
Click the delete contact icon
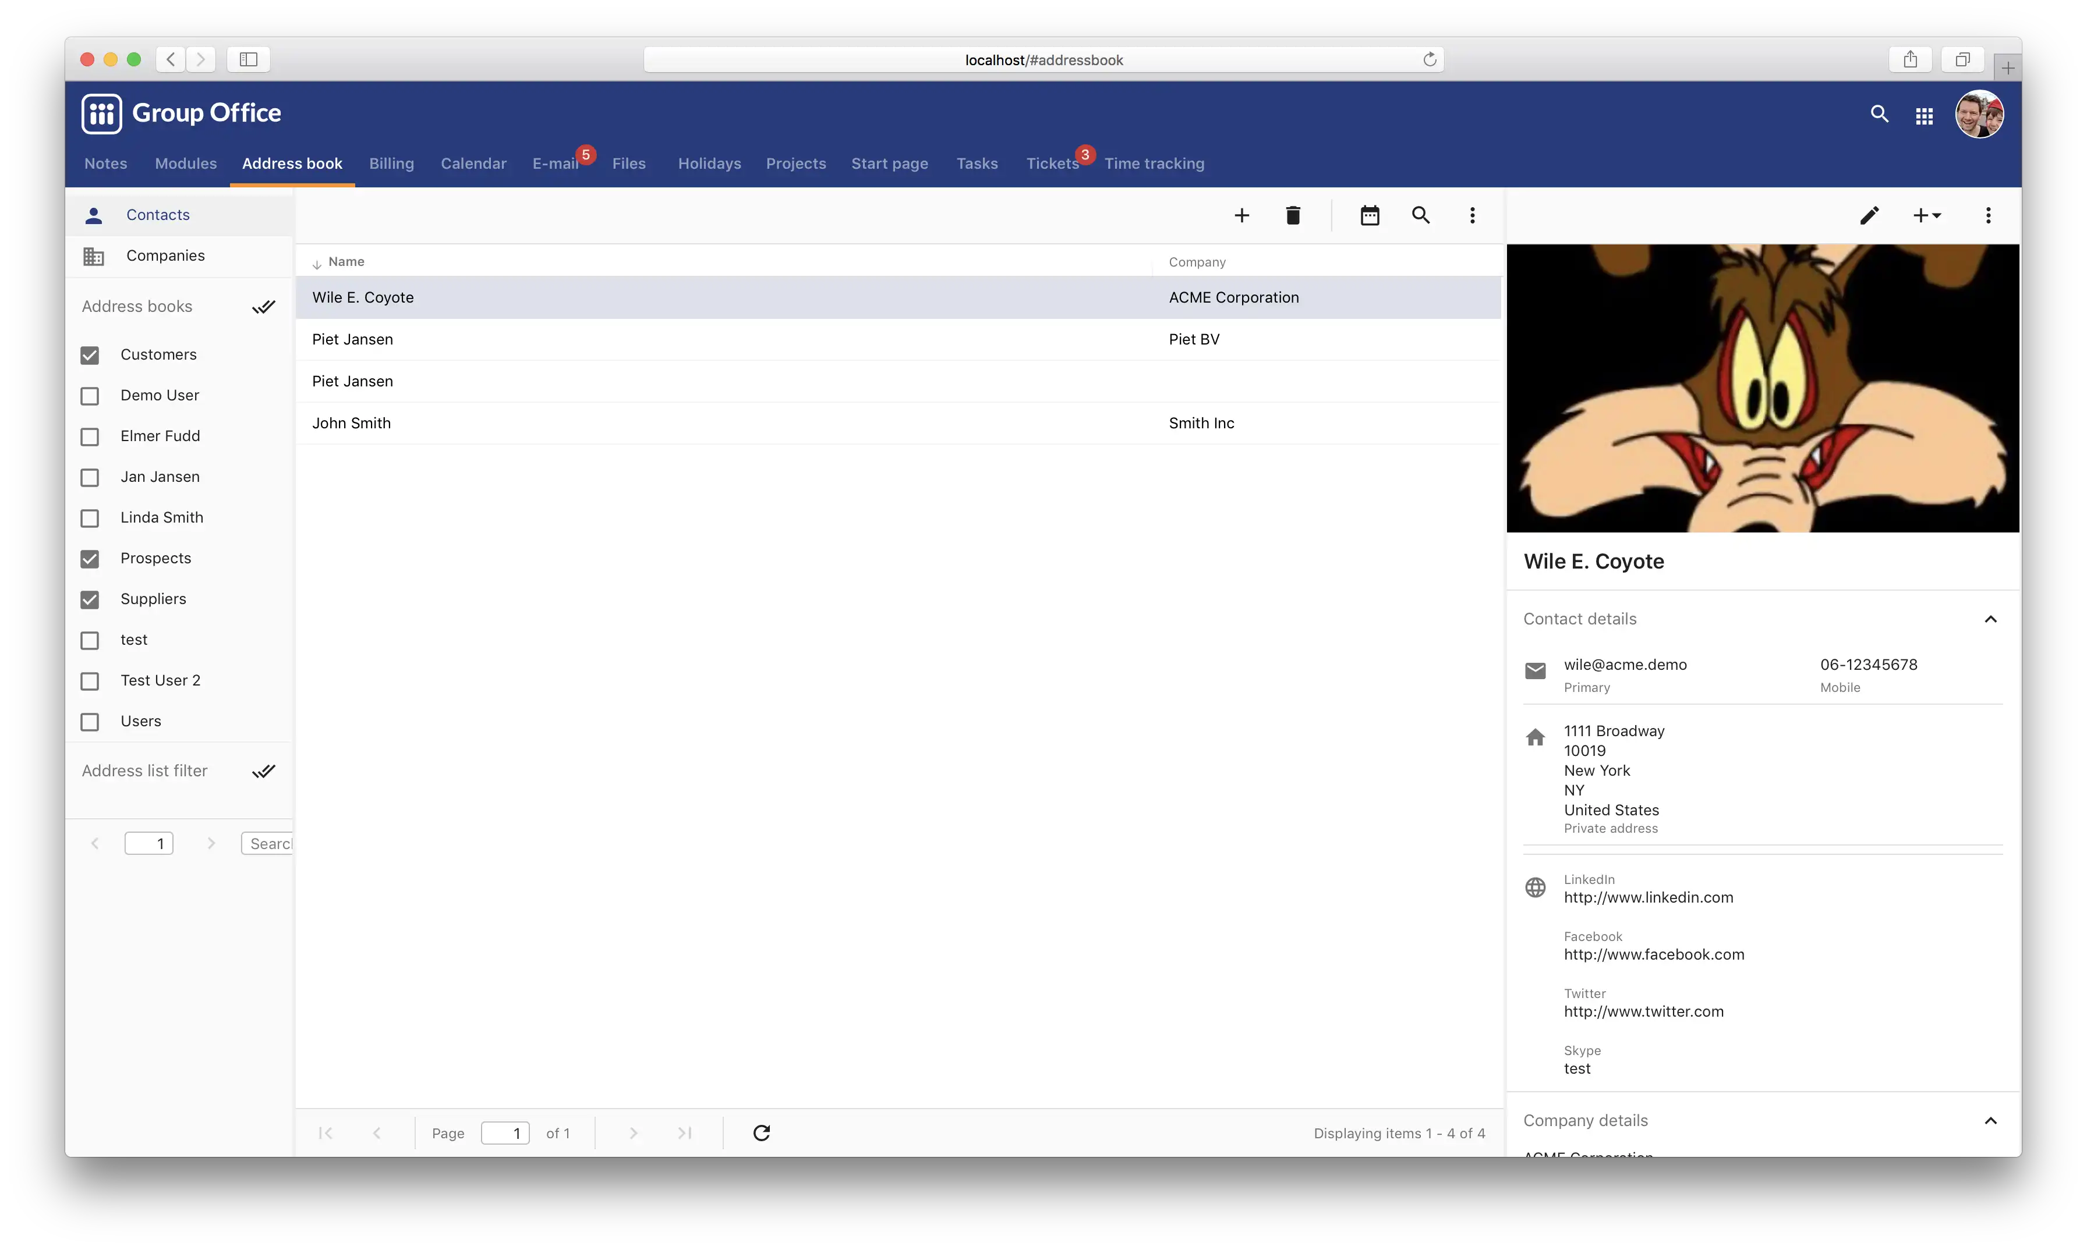pos(1292,214)
